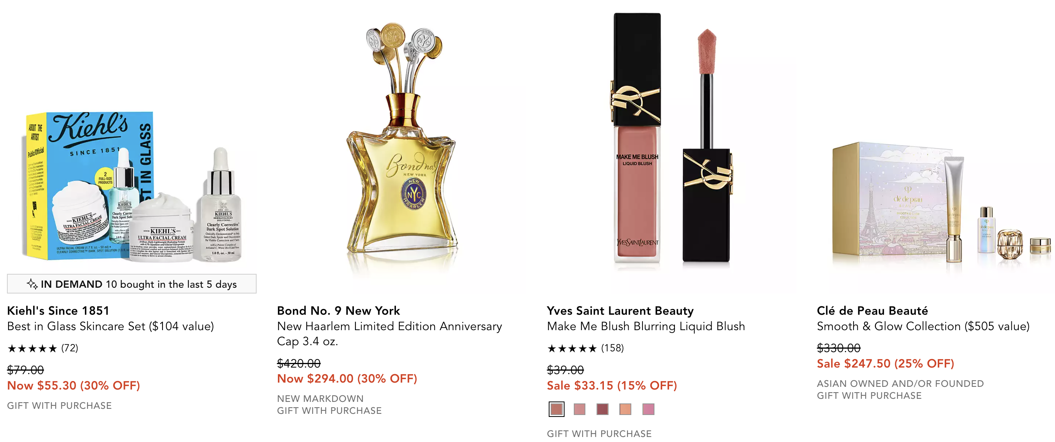Open Yves Saint Laurent Beauty brand link
Screen dimensions: 1055x442
pyautogui.click(x=620, y=310)
